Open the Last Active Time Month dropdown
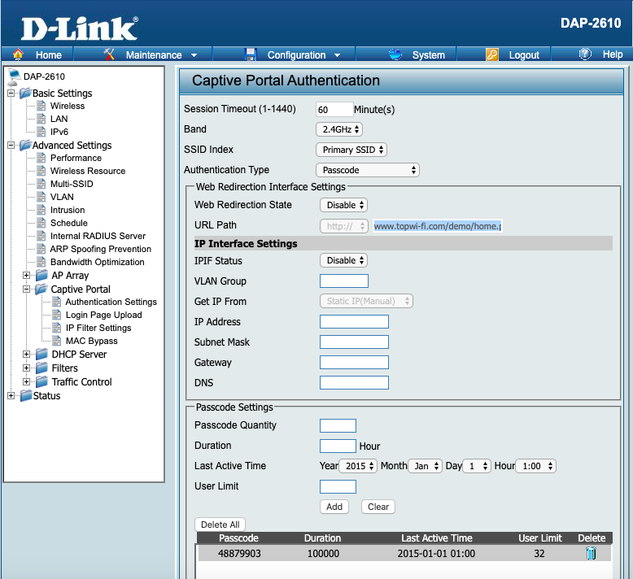The image size is (633, 579). click(425, 466)
